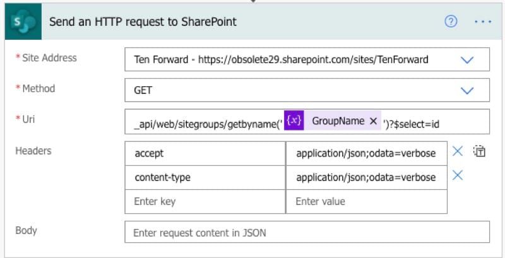Delete the content-type header row
The height and width of the screenshot is (258, 505).
point(458,175)
